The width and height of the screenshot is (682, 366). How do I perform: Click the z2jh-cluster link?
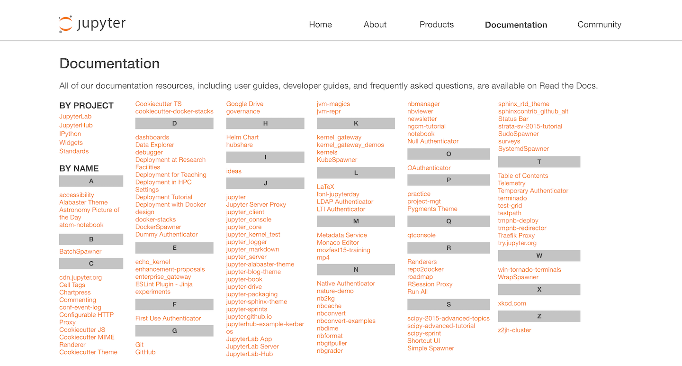(x=515, y=330)
